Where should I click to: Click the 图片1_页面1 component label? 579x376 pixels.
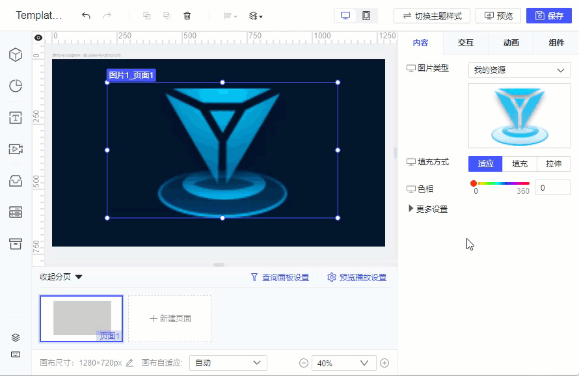tap(131, 75)
